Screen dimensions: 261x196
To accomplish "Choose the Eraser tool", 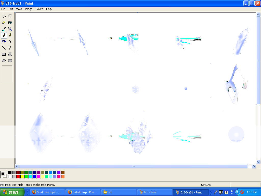I will coord(4,22).
